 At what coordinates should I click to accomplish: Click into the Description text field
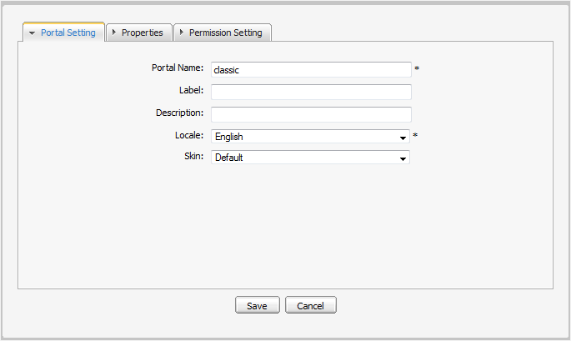pyautogui.click(x=310, y=113)
